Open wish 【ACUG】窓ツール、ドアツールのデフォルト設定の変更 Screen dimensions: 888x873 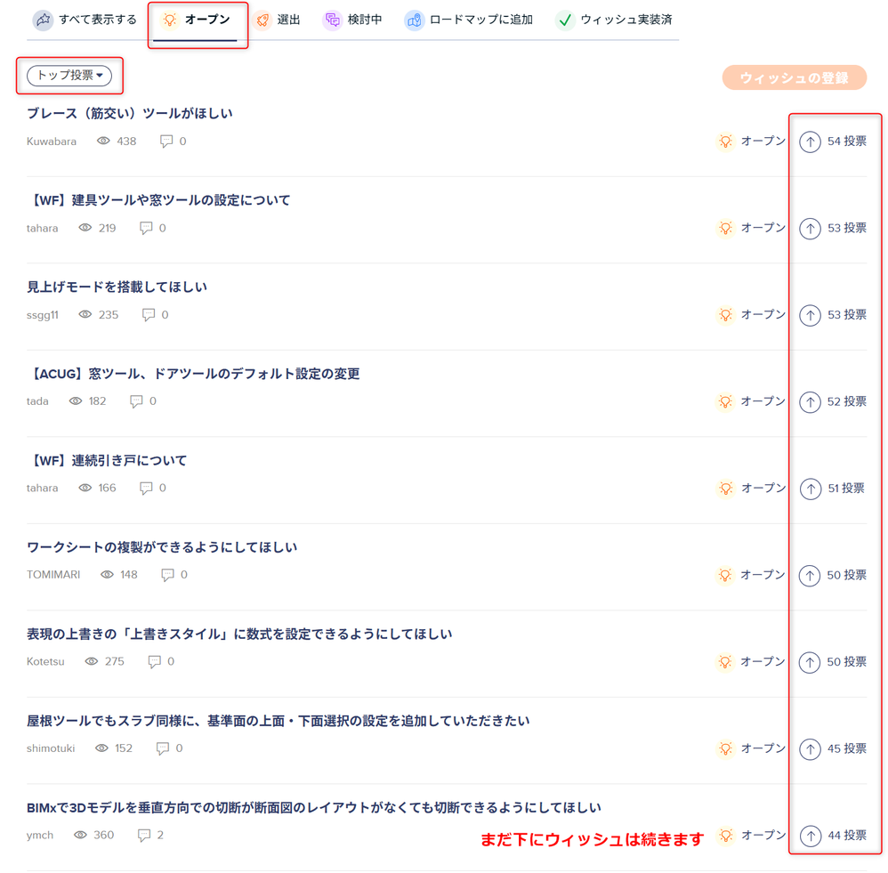point(193,374)
